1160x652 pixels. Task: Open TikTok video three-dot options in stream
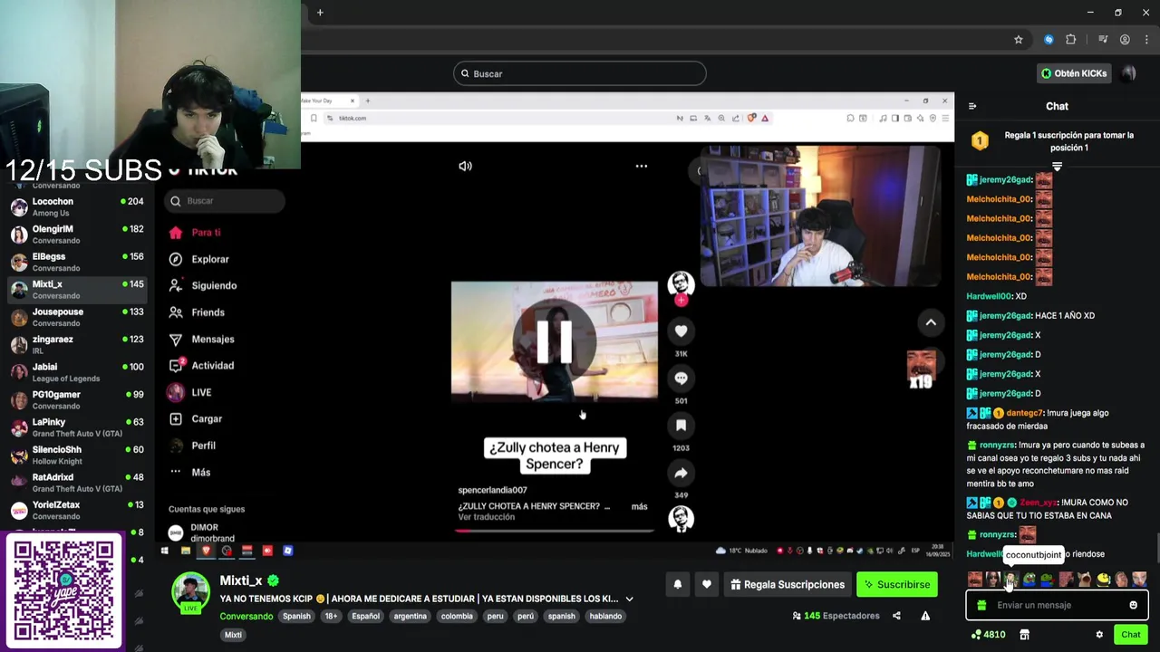coord(641,166)
